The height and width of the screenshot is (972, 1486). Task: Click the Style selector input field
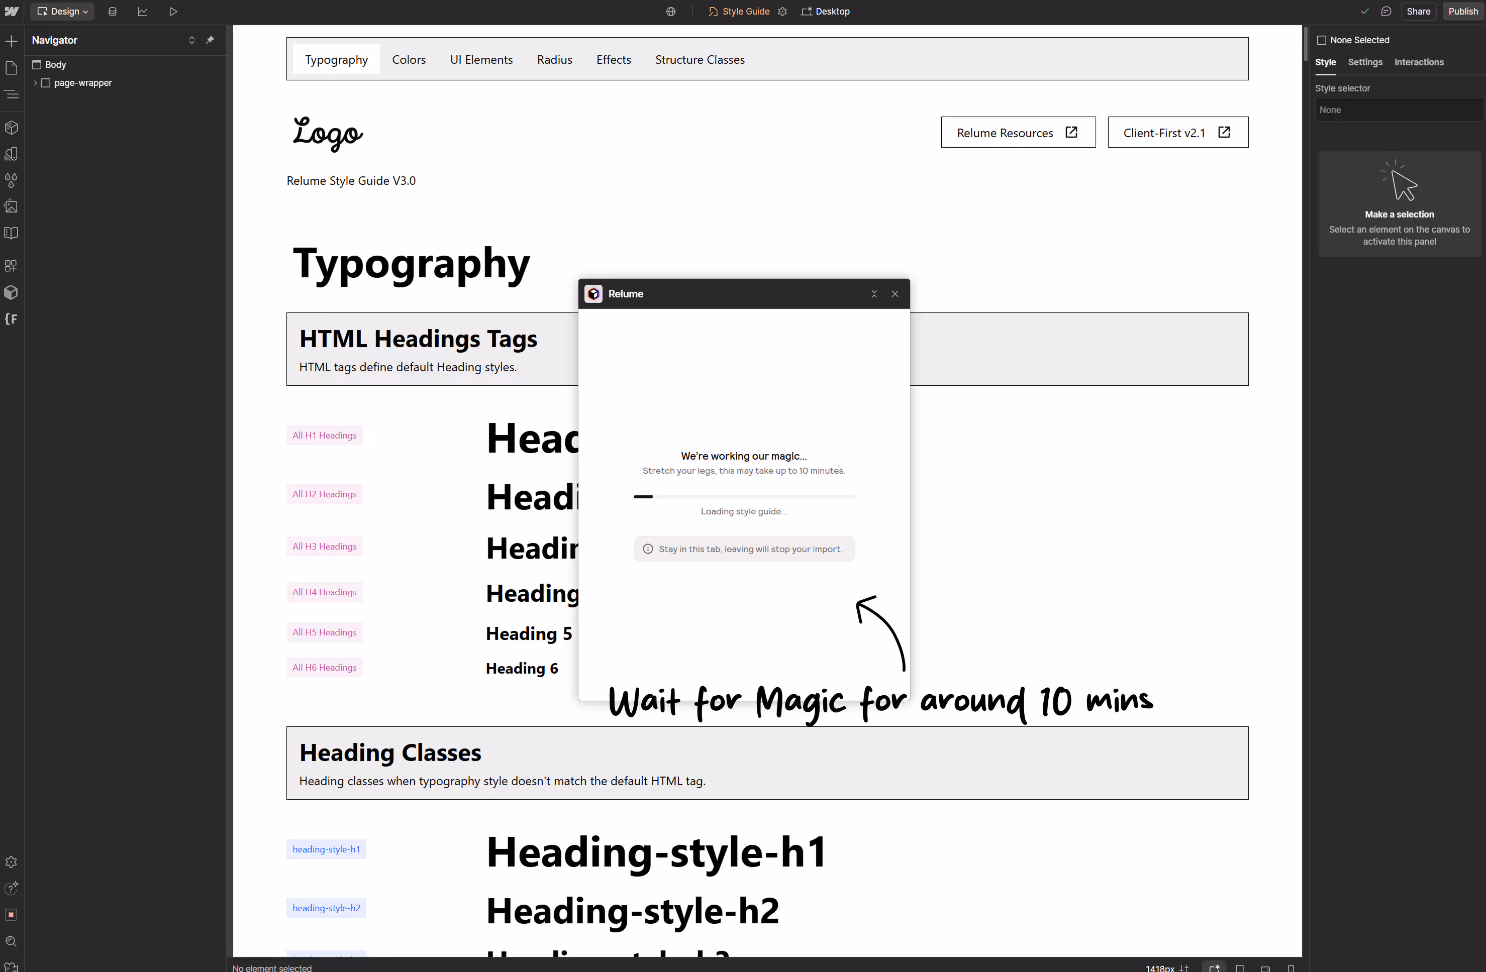[x=1399, y=110]
